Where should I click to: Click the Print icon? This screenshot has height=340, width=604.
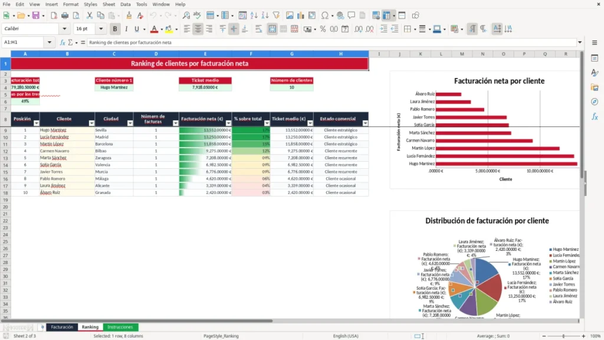pyautogui.click(x=65, y=15)
